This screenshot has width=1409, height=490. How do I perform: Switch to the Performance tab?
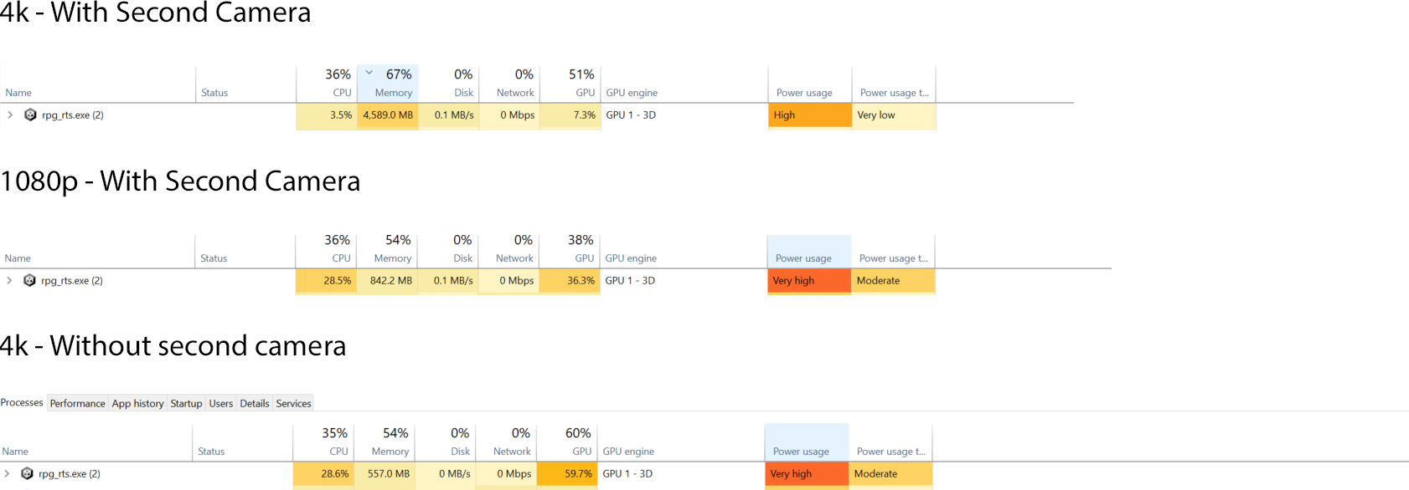77,403
